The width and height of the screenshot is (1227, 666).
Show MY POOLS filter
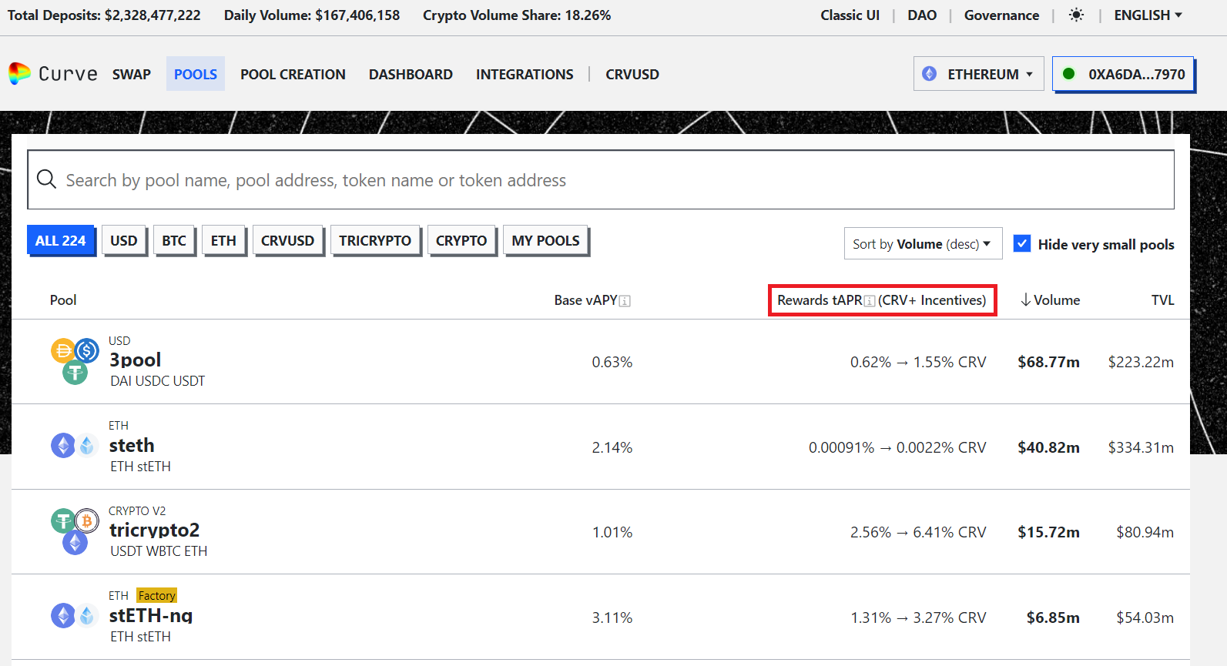coord(545,240)
